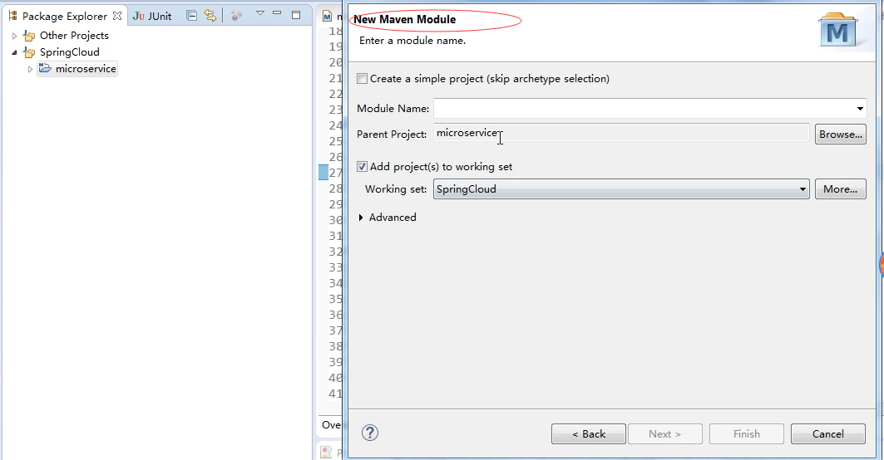Click the Other Projects folder icon
Image resolution: width=884 pixels, height=460 pixels.
(29, 36)
